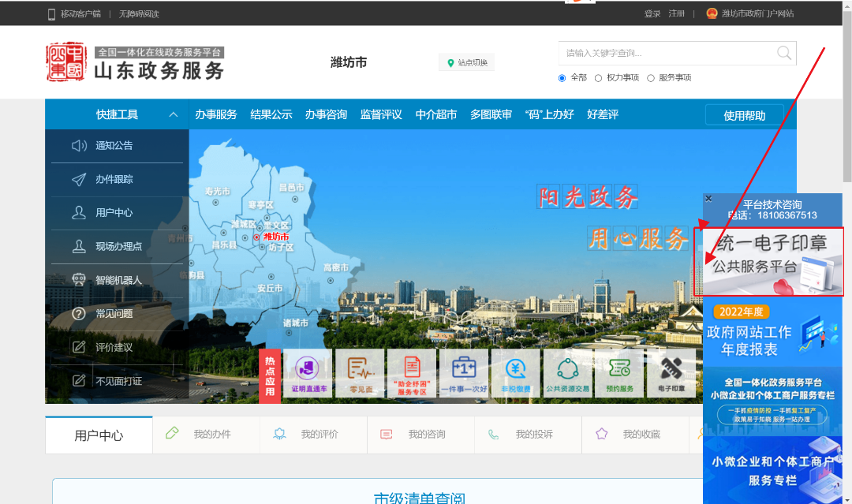Click the 不见面打证 edit icon
This screenshot has height=504, width=852.
[79, 381]
